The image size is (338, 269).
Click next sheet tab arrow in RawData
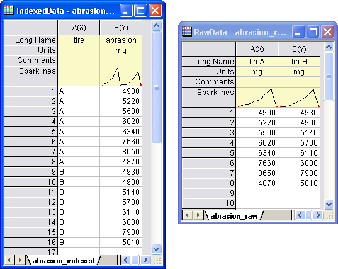pyautogui.click(x=198, y=215)
